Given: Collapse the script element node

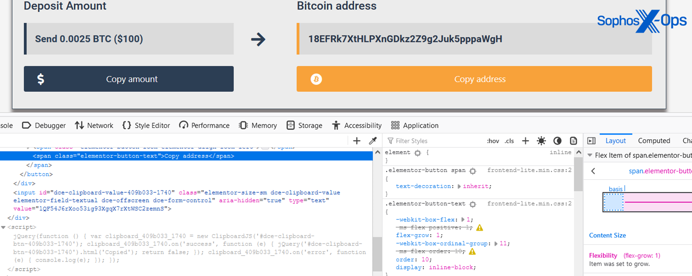Looking at the screenshot, I should click(x=4, y=227).
